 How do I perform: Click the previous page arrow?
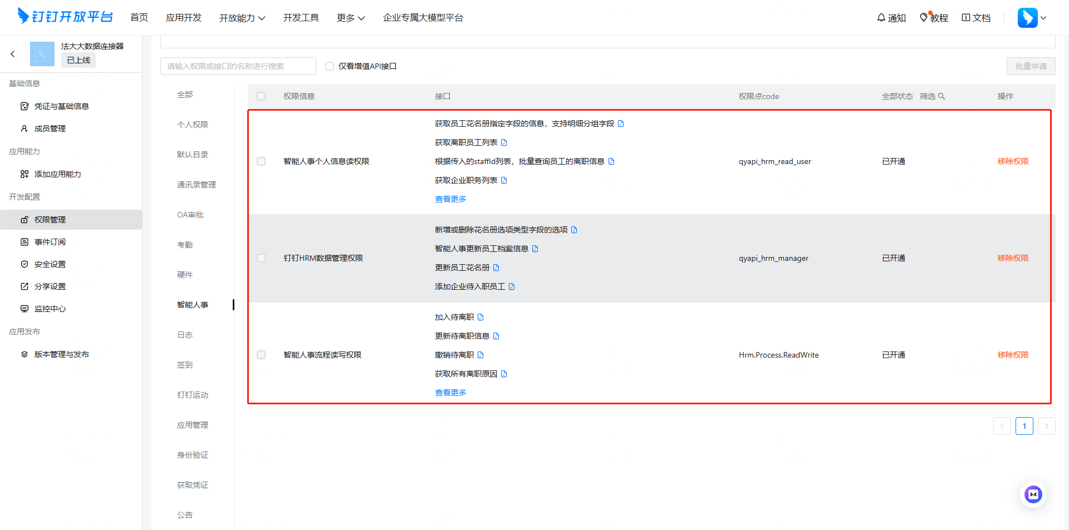[x=1002, y=426]
